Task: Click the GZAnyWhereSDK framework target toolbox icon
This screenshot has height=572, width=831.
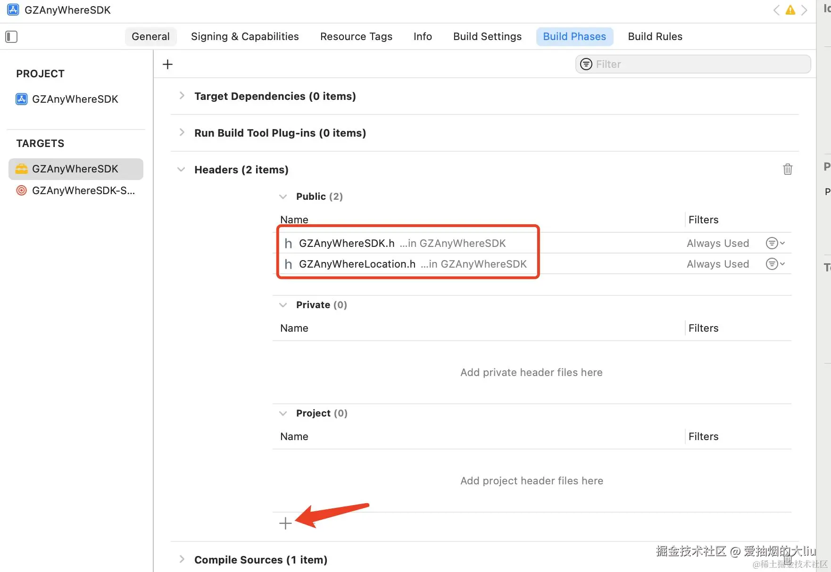Action: pos(22,169)
